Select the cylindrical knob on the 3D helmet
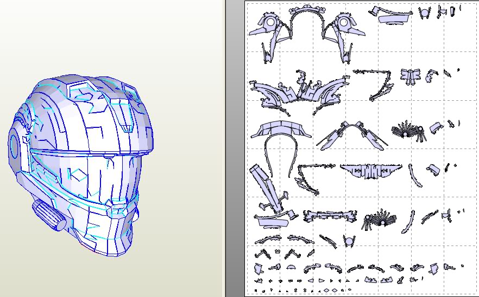 click(49, 215)
